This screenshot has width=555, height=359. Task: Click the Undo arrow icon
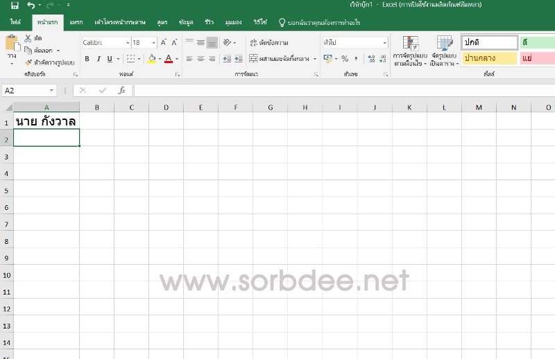(31, 6)
